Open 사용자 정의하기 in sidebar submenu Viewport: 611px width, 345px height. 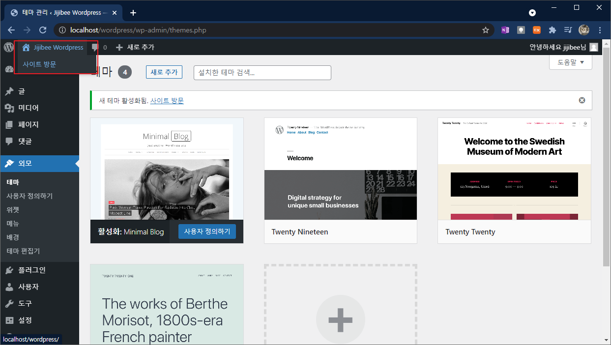pos(29,196)
